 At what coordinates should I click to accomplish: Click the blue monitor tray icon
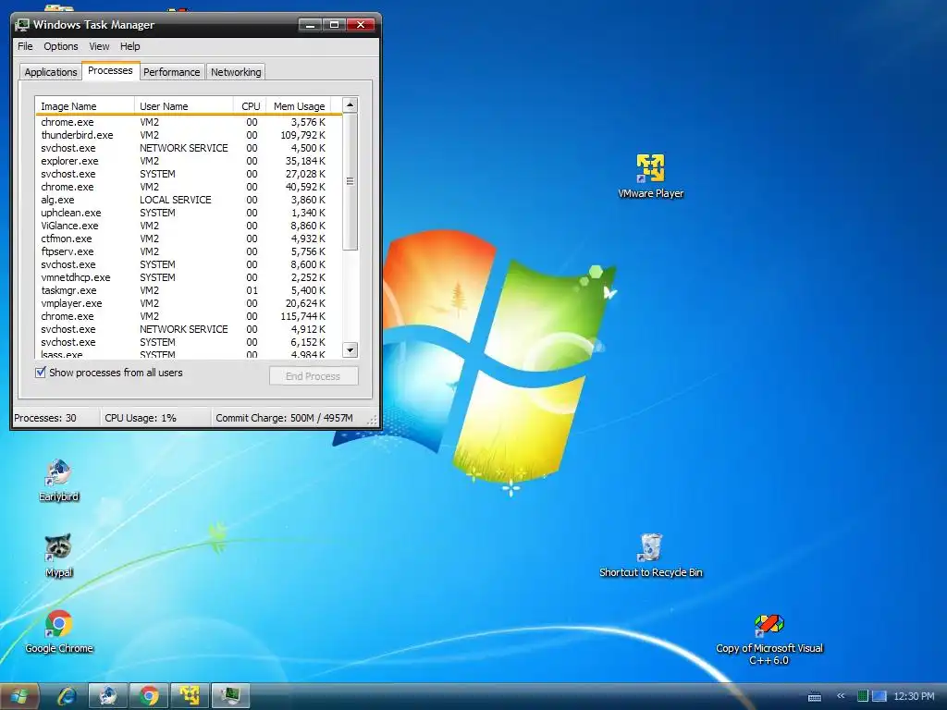click(879, 696)
